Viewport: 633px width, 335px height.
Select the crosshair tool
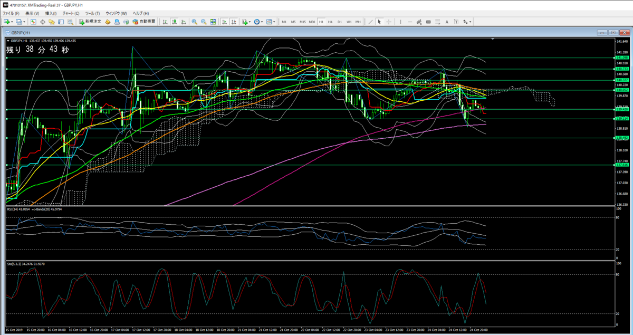[389, 22]
